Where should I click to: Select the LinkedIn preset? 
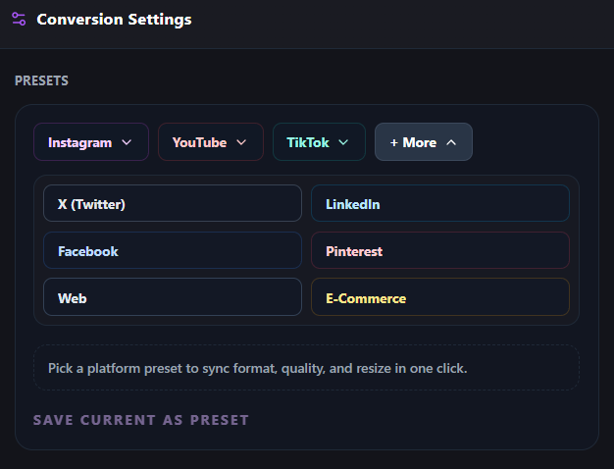tap(440, 203)
